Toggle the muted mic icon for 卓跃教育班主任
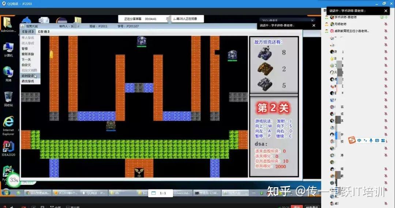This screenshot has height=208, width=395. click(385, 31)
